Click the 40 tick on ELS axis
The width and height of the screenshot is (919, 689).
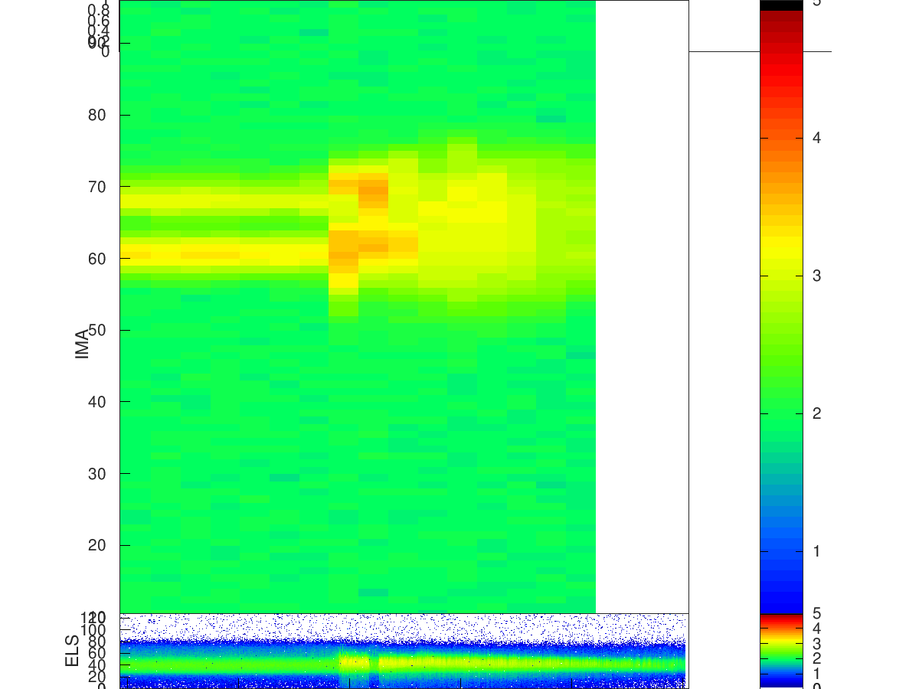point(98,665)
